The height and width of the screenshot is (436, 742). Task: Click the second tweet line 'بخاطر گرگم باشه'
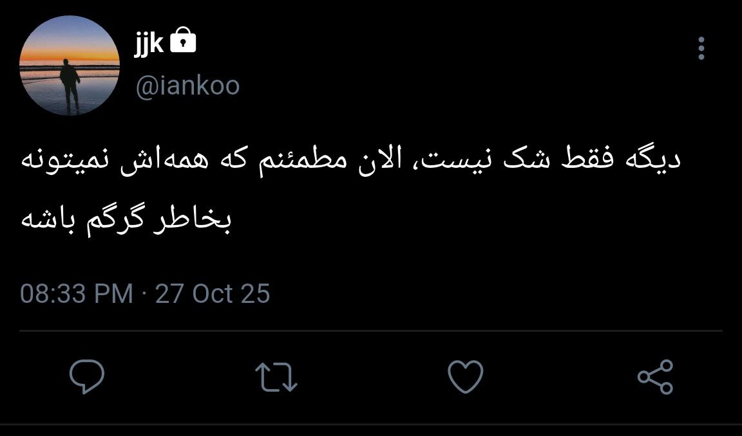126,220
